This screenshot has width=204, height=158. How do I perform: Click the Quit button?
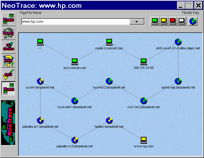click(x=8, y=75)
